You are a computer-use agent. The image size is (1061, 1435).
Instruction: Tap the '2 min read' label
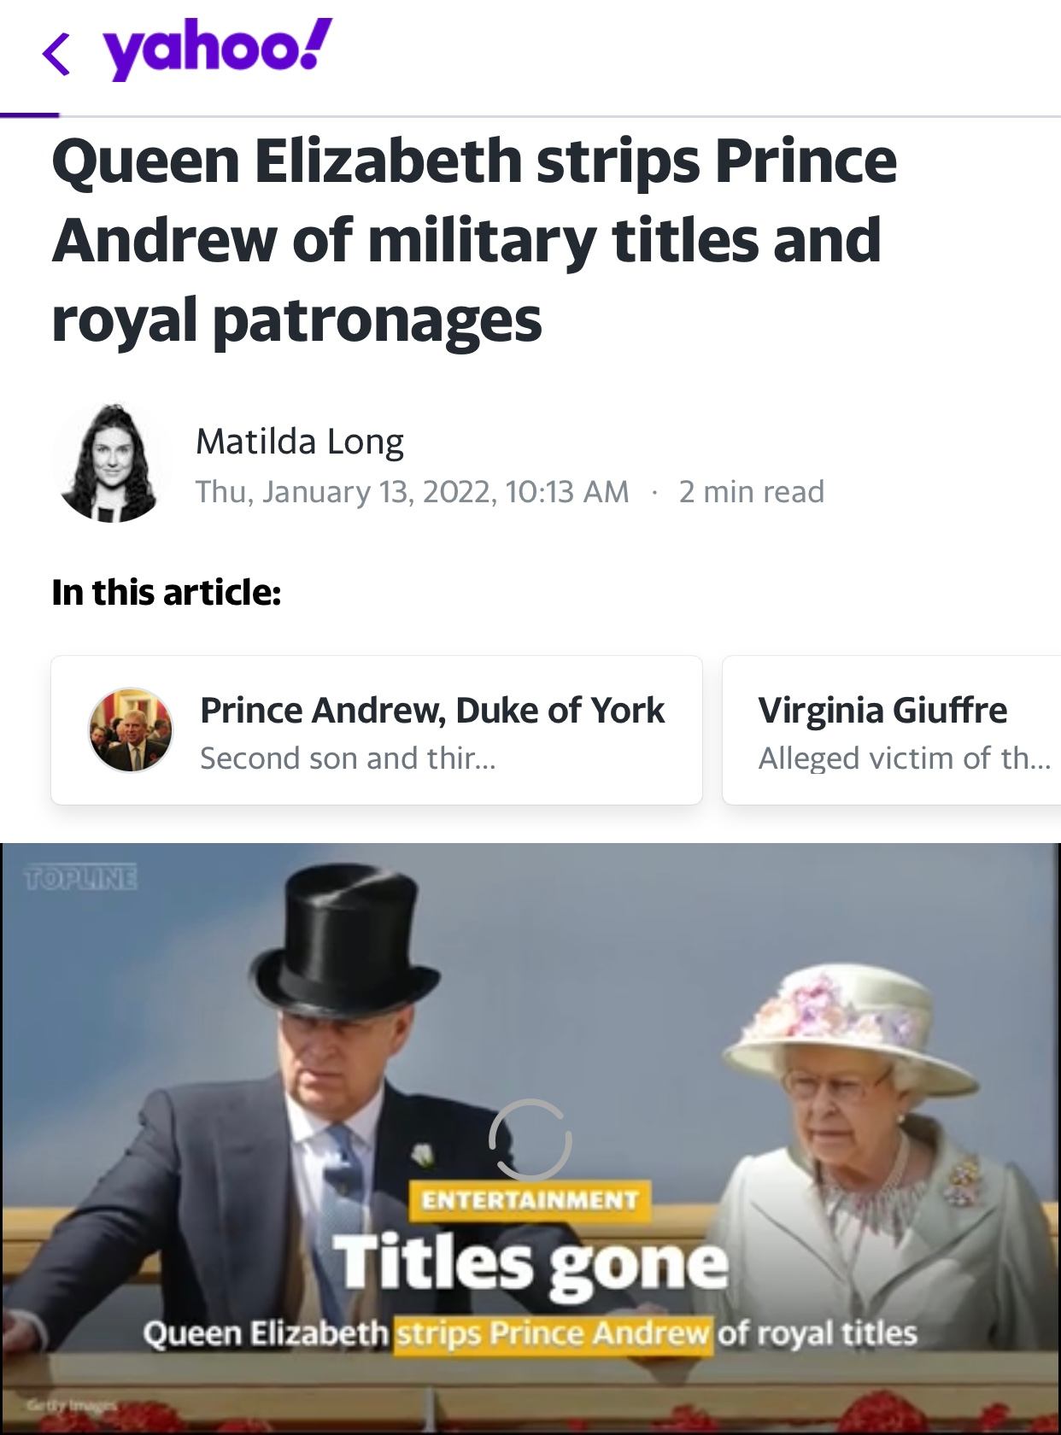[x=752, y=492]
